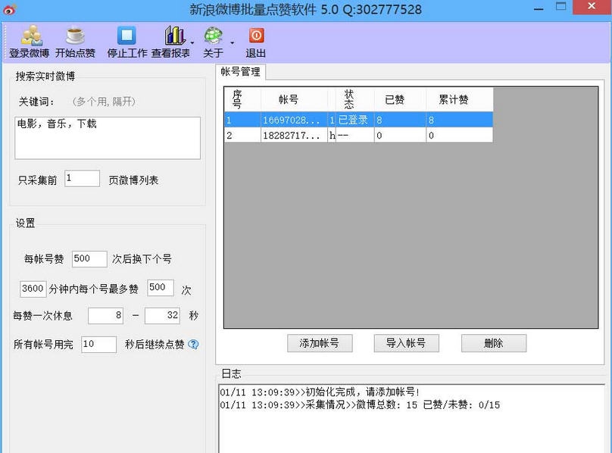The image size is (612, 453).
Task: Click the 关于 about globe icon
Action: pos(214,36)
